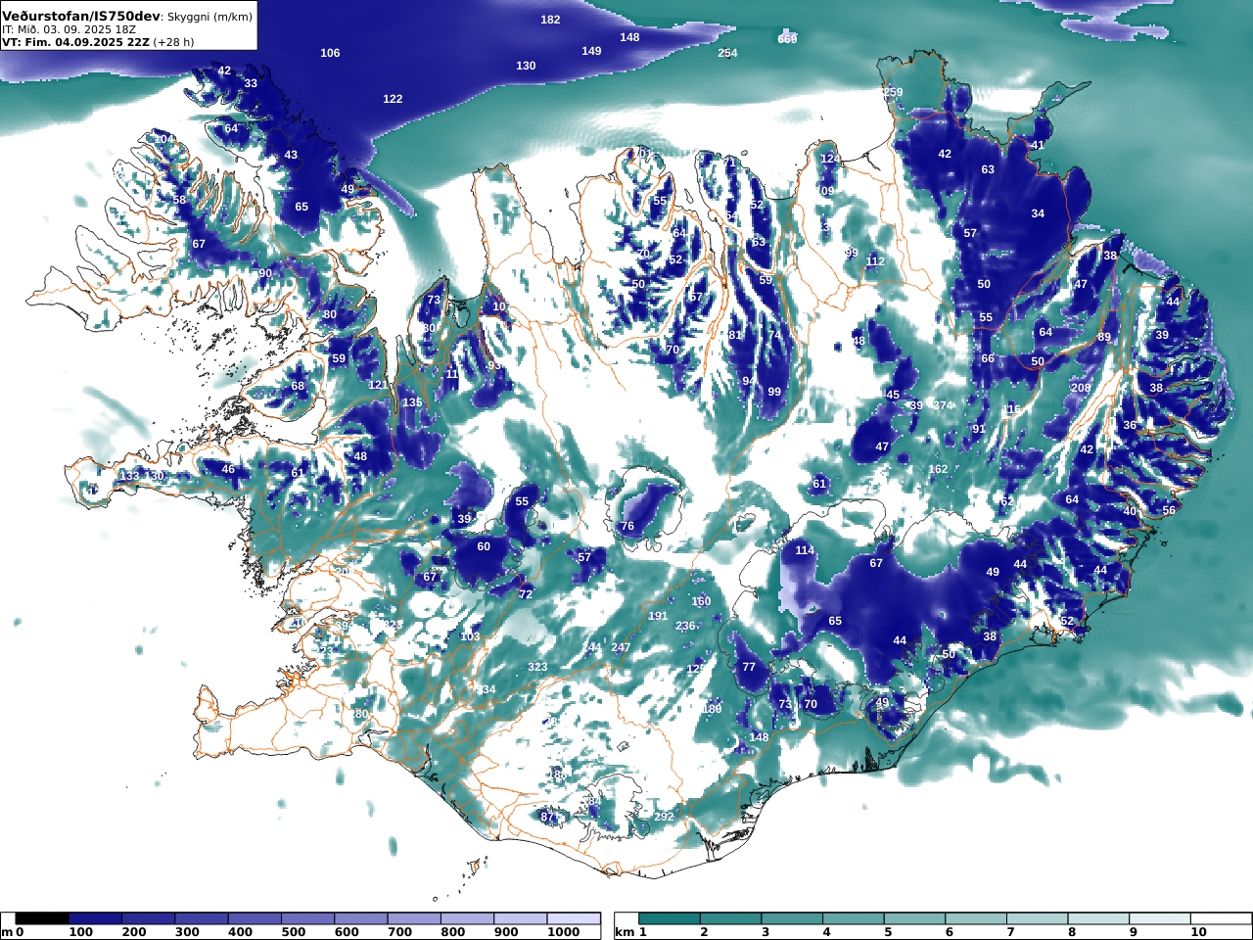This screenshot has width=1253, height=940.
Task: Click the '208' visibility value
Action: click(x=1081, y=388)
